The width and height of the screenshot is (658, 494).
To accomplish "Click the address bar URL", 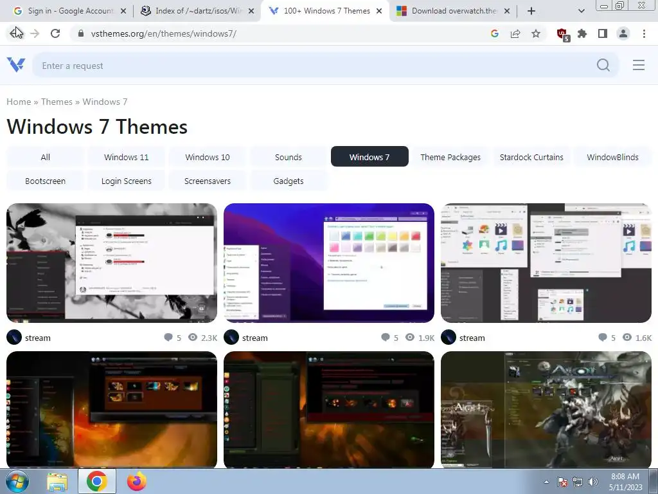I will 164,33.
